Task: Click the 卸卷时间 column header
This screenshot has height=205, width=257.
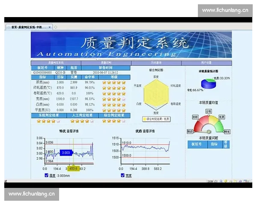Action: click(x=106, y=68)
